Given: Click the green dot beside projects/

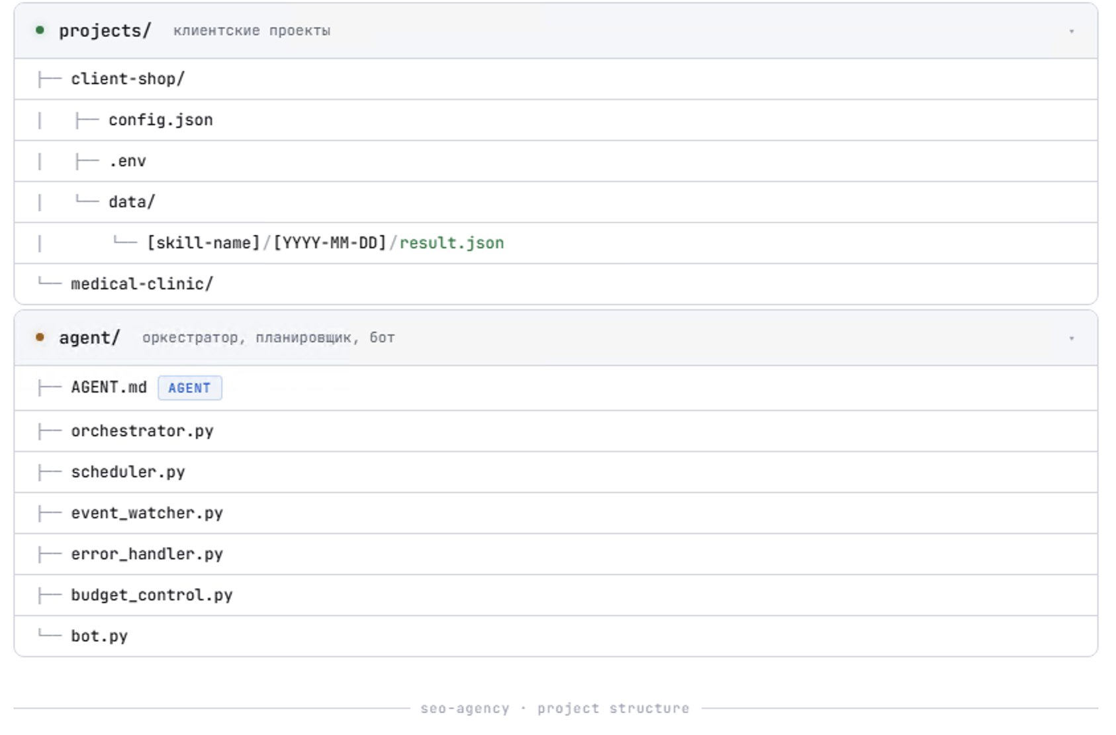Looking at the screenshot, I should [x=40, y=30].
